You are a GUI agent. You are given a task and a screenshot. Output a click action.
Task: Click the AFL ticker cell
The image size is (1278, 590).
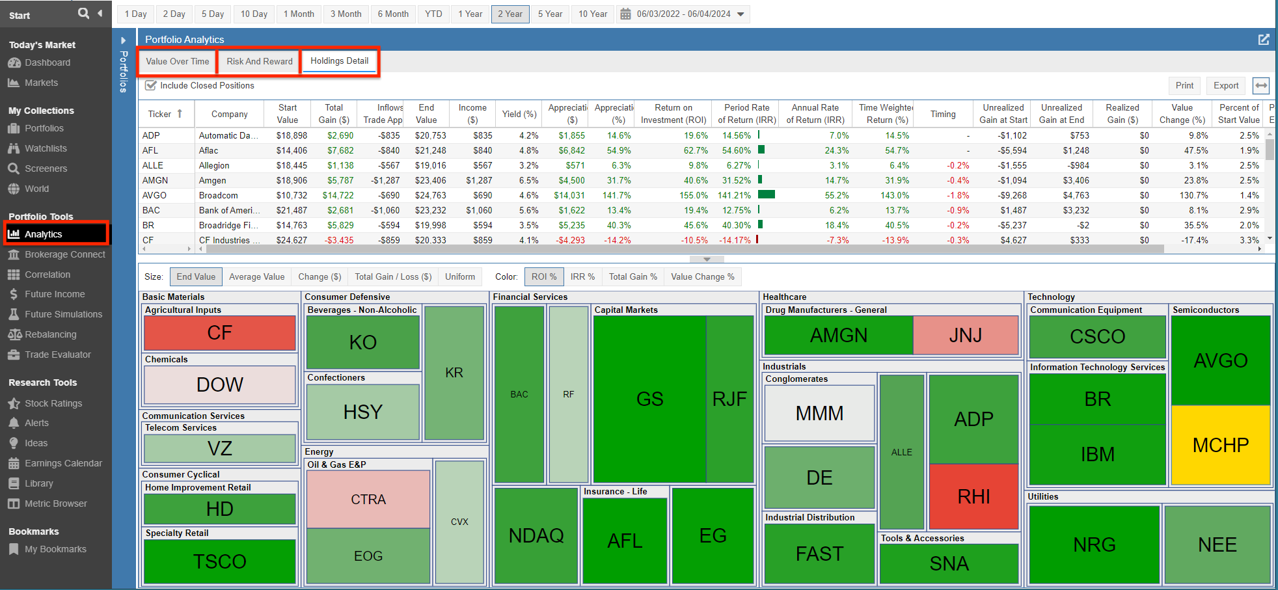coord(166,150)
